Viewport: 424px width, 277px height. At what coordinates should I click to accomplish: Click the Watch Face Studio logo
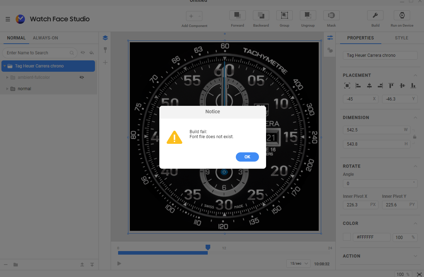20,19
